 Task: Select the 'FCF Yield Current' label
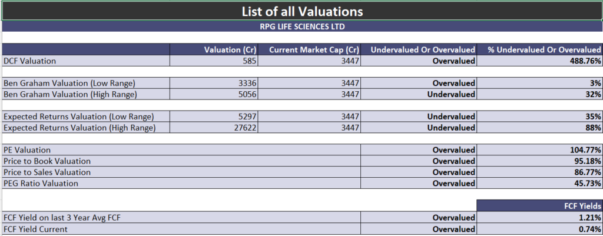(x=181, y=229)
